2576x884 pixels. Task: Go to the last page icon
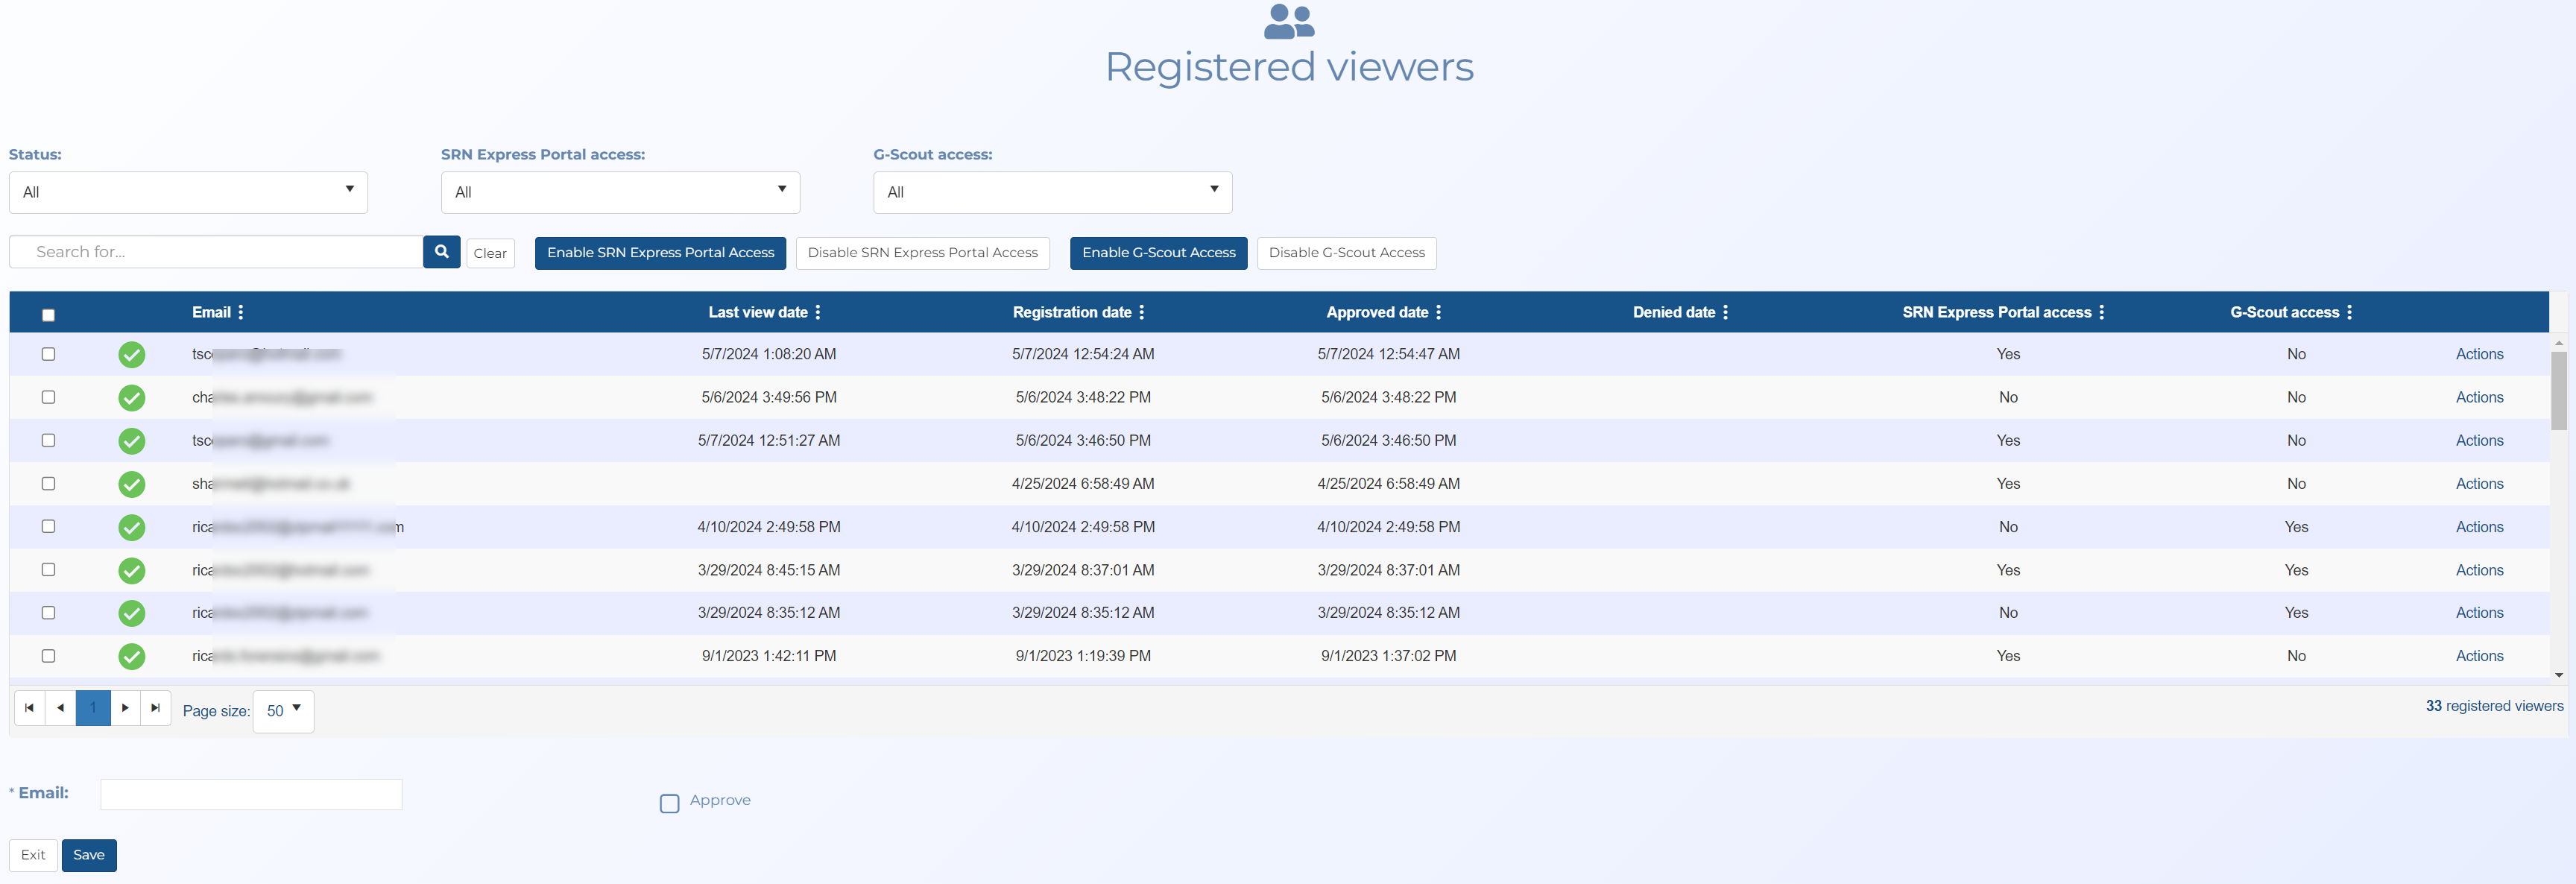155,708
